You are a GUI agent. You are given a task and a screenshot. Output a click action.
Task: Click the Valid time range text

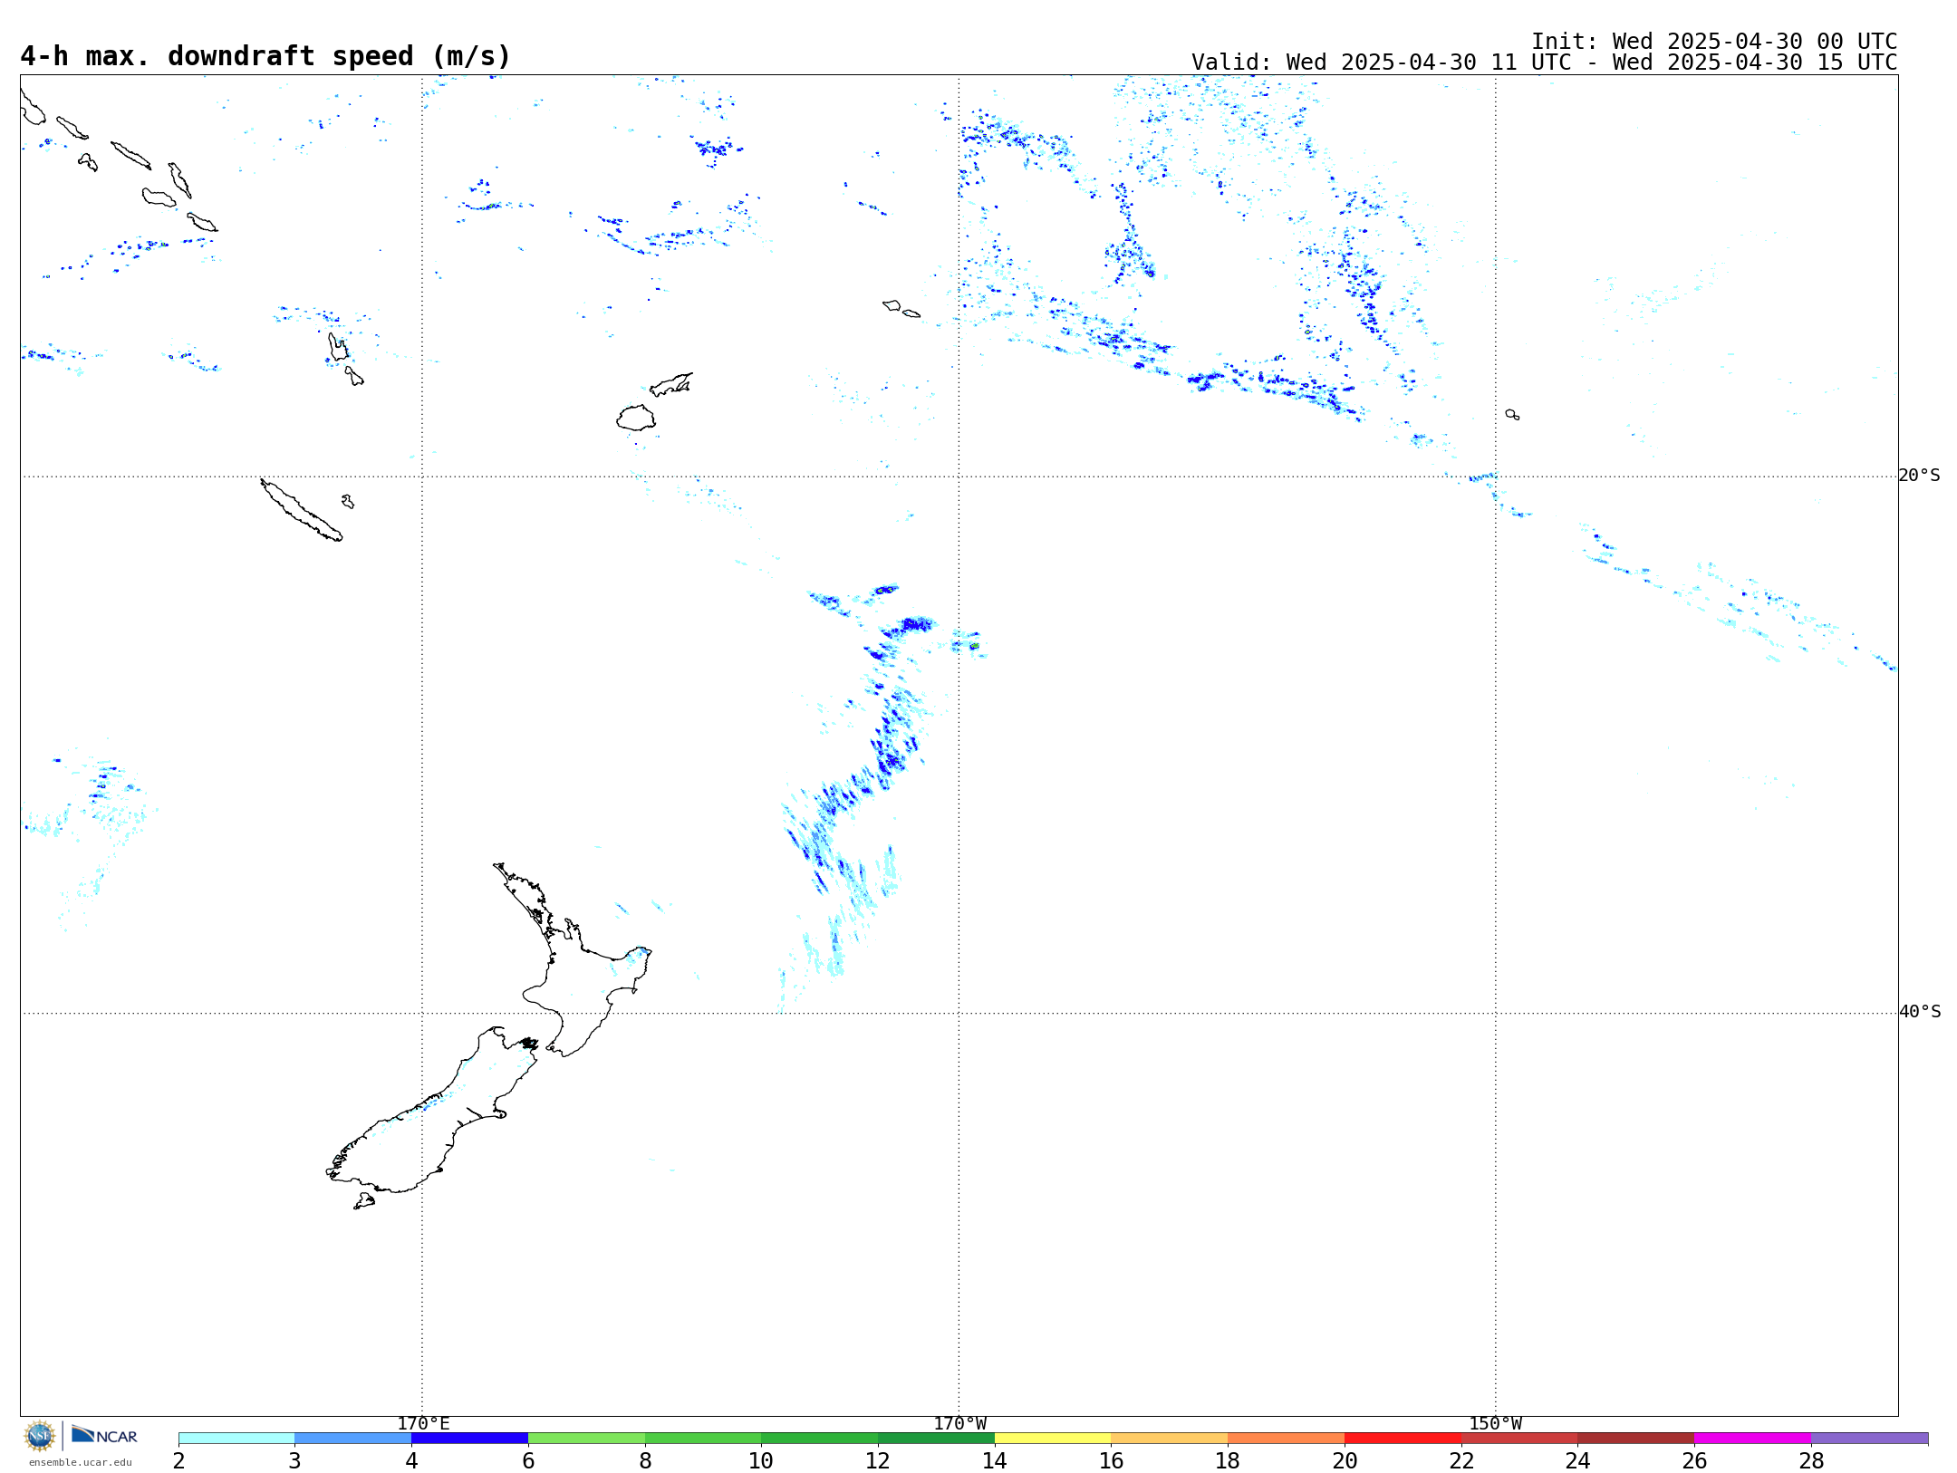click(x=1544, y=63)
